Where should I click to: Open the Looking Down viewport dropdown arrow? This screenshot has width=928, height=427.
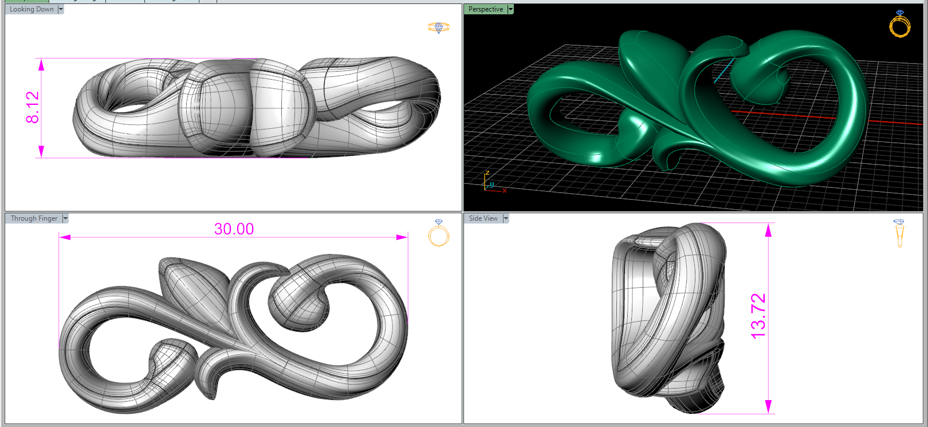click(61, 9)
